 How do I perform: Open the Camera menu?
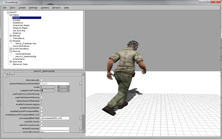click(45, 7)
